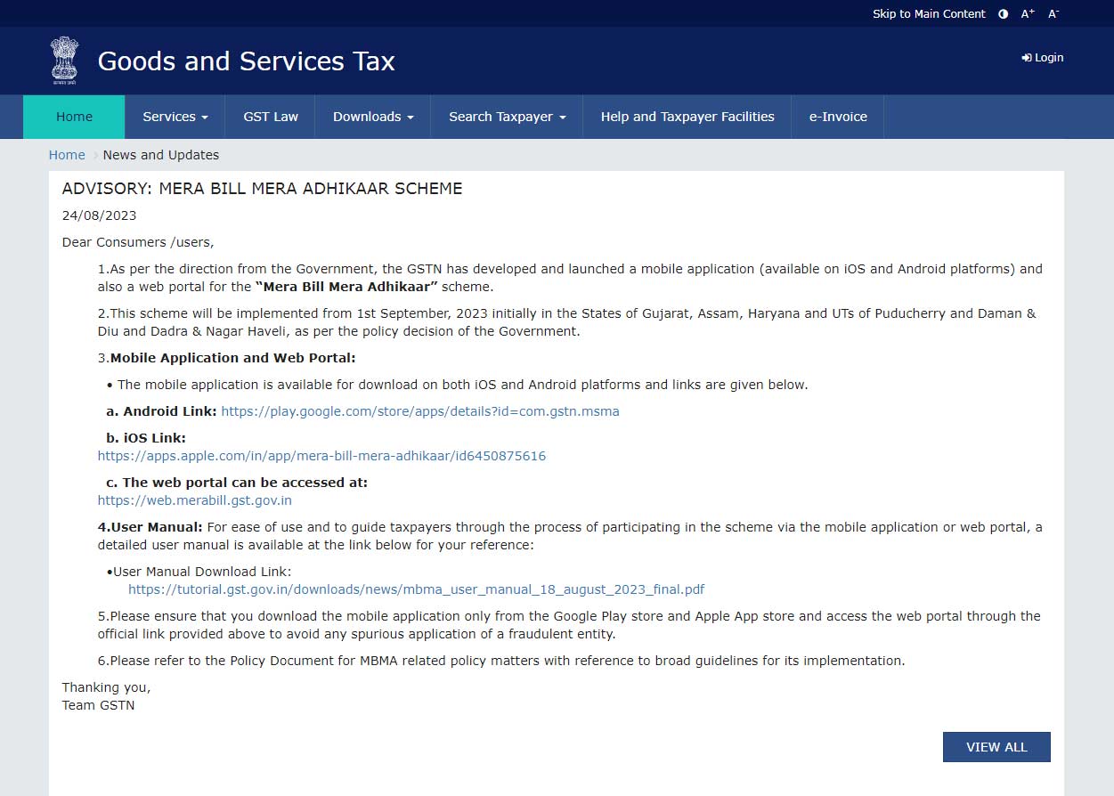Expand the Search Taxpayer dropdown
The image size is (1114, 796).
pos(507,117)
